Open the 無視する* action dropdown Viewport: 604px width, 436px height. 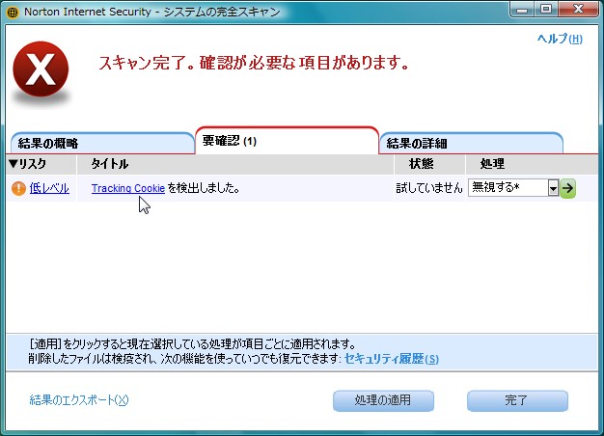tap(513, 188)
